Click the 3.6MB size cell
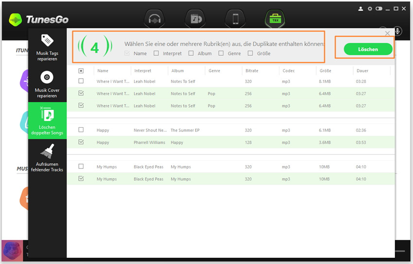 coord(325,143)
